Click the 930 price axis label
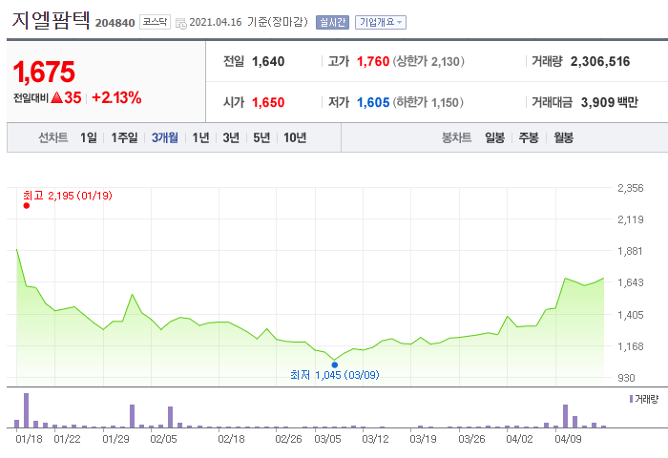This screenshot has width=668, height=458. [x=626, y=378]
